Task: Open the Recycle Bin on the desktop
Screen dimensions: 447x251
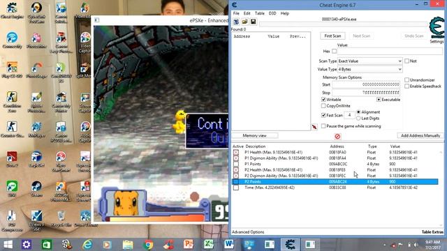Action: (61, 218)
